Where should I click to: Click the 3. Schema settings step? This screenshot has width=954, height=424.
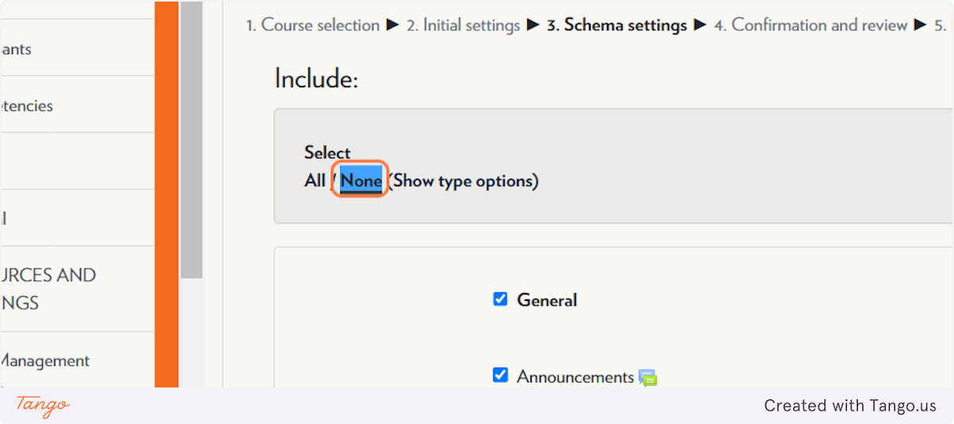click(617, 25)
